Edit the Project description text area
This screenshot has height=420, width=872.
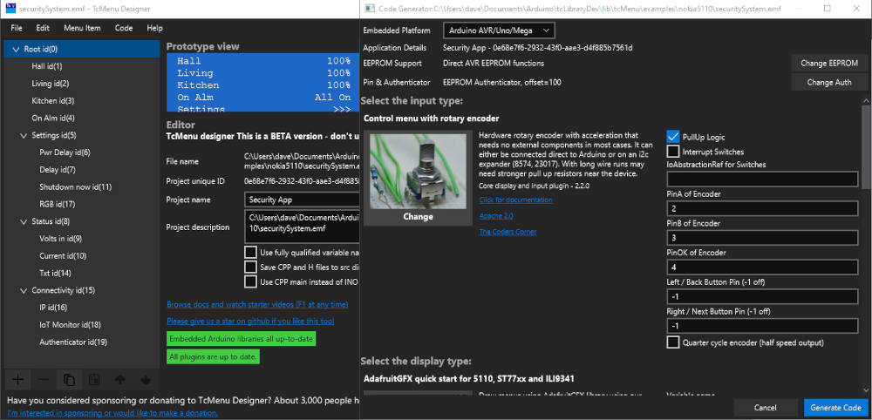(x=302, y=227)
